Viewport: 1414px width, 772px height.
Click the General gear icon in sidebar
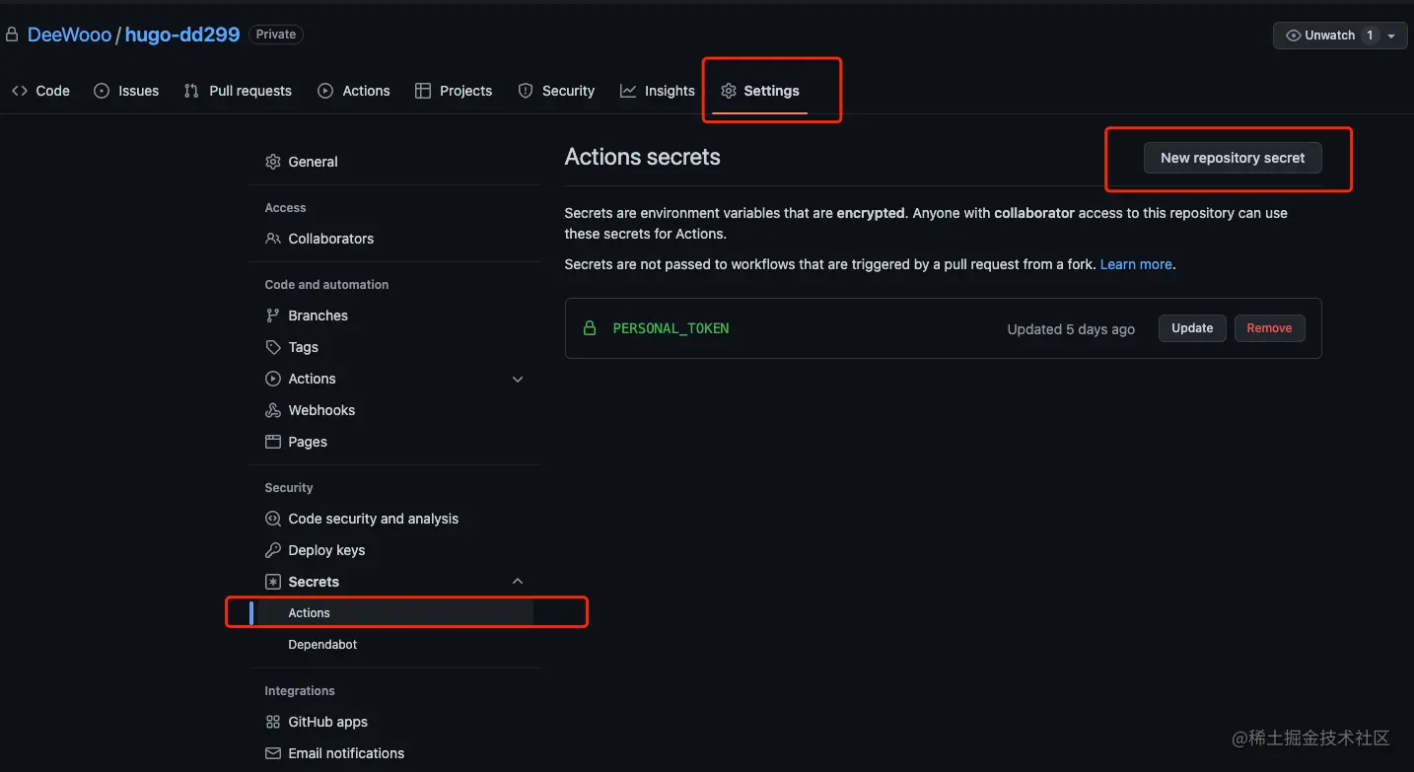click(273, 162)
